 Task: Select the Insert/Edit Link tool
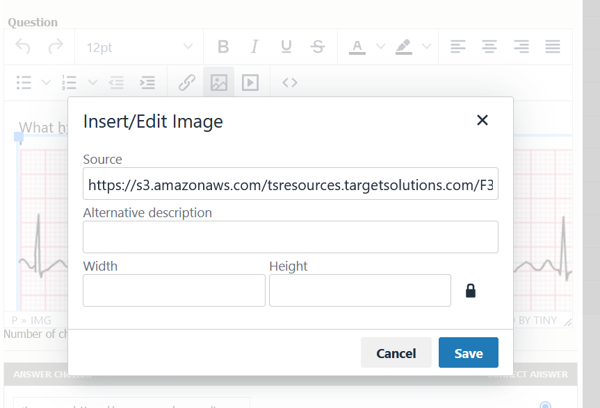[x=186, y=82]
